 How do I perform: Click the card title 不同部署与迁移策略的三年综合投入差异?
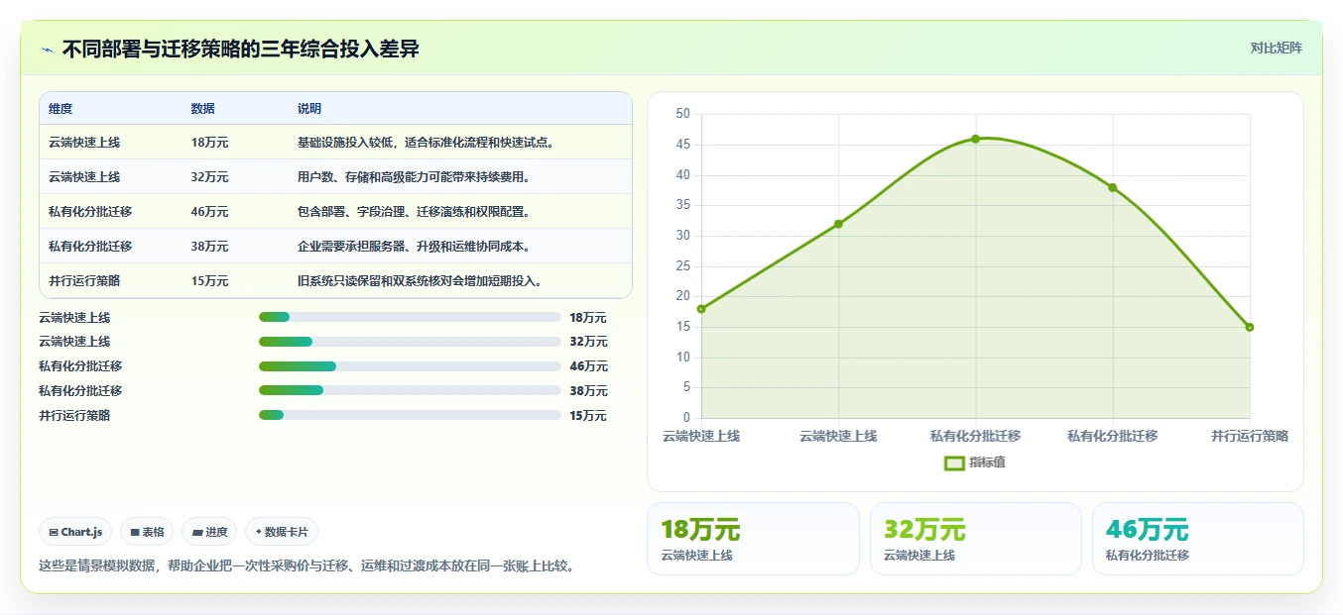click(241, 49)
